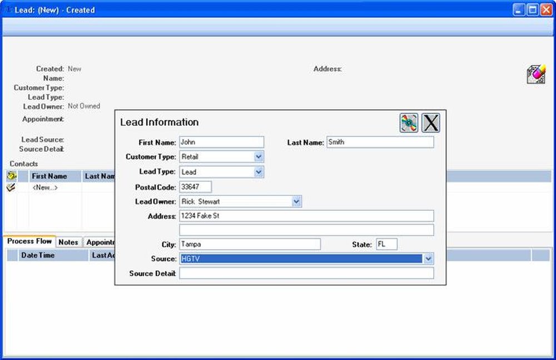The image size is (556, 360).
Task: Click the First Name input field
Action: 222,142
